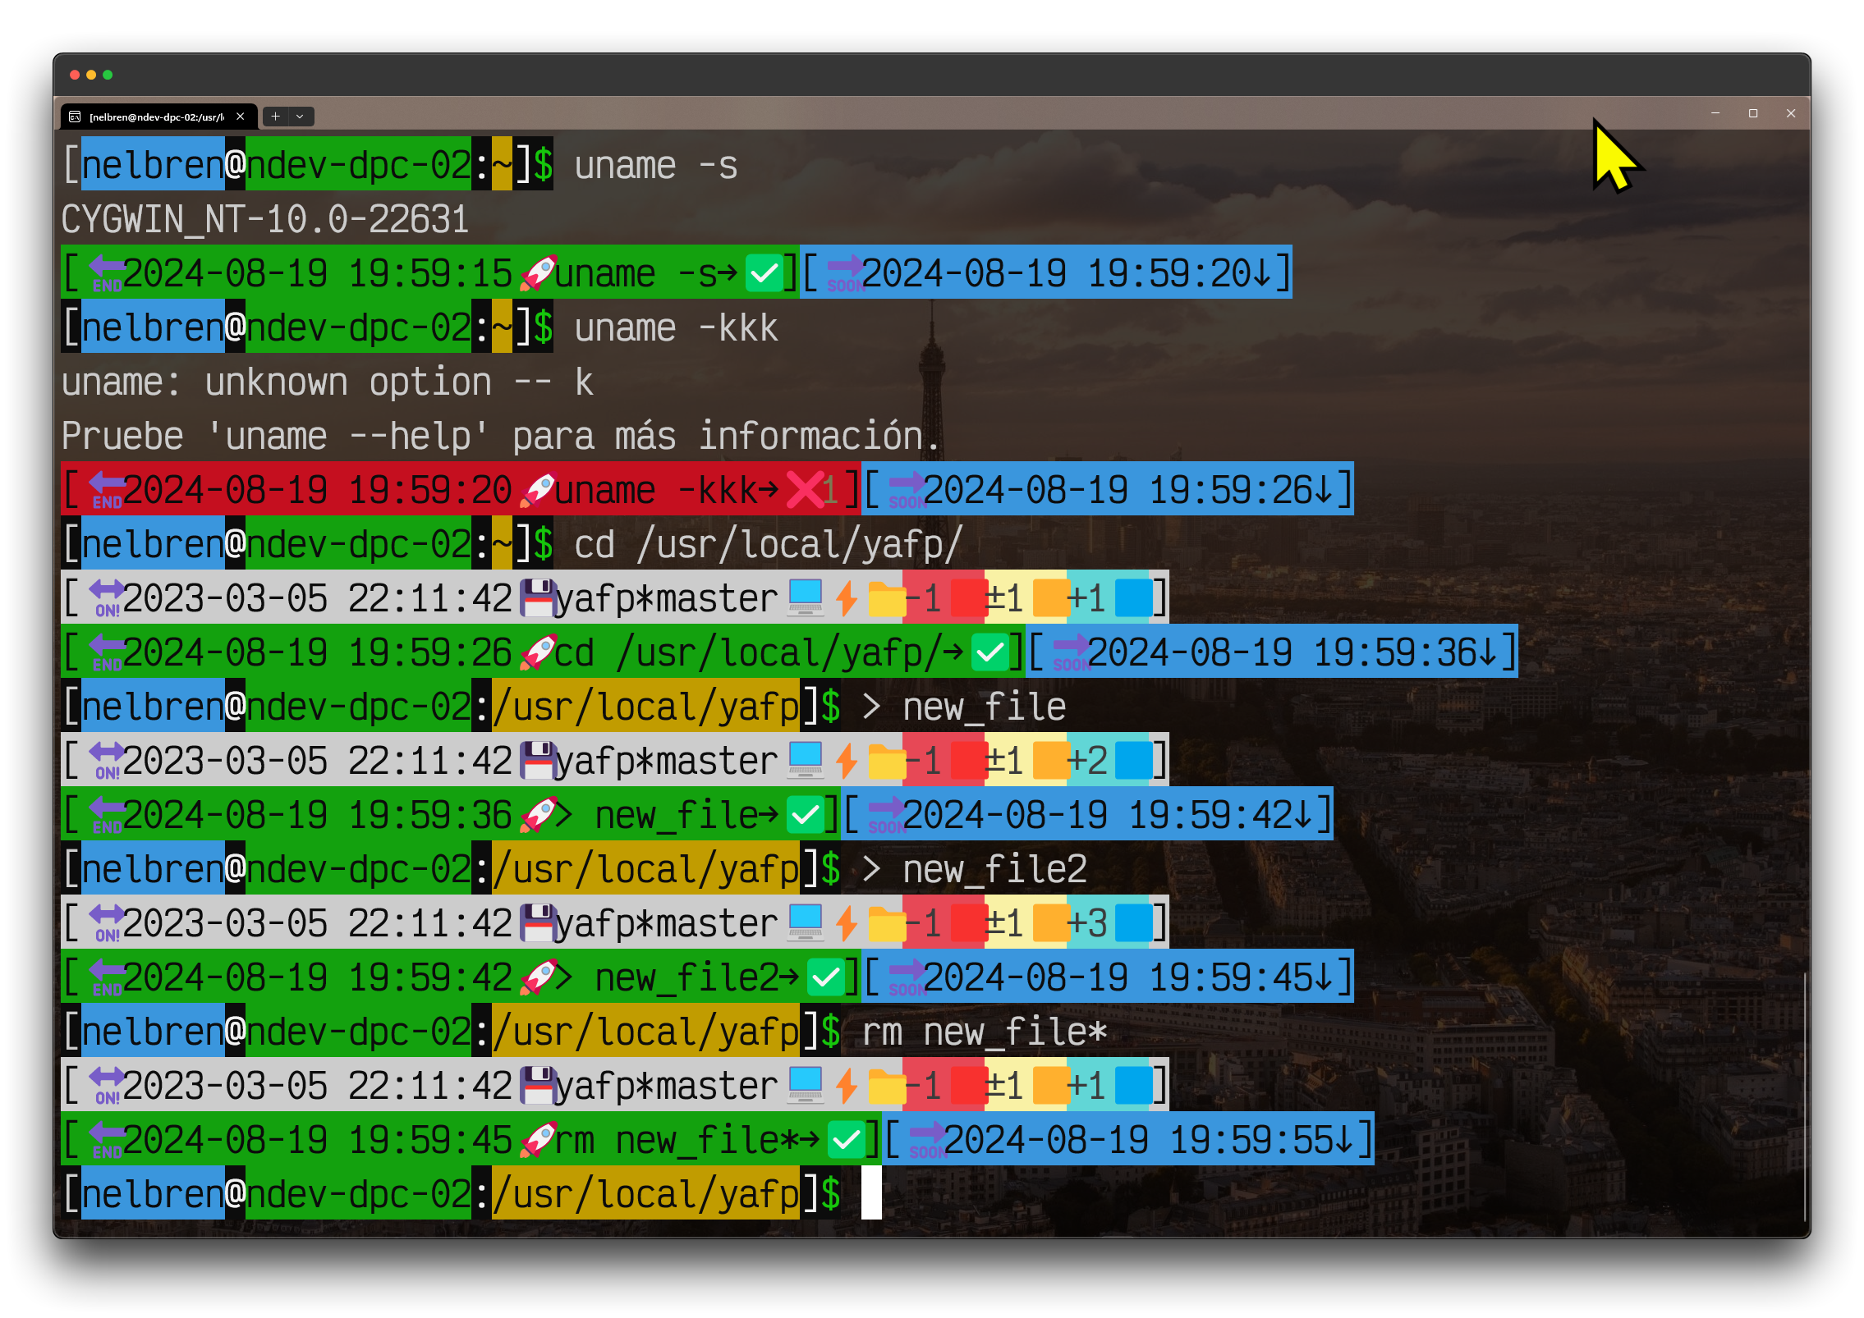Click the red exit code '1' after the X
Viewport: 1864px width, 1318px height.
[x=831, y=489]
